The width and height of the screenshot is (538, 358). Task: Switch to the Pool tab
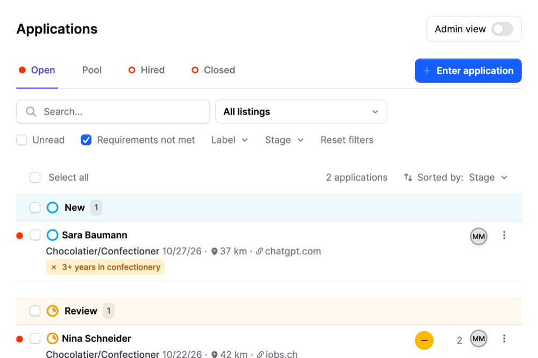pyautogui.click(x=92, y=70)
